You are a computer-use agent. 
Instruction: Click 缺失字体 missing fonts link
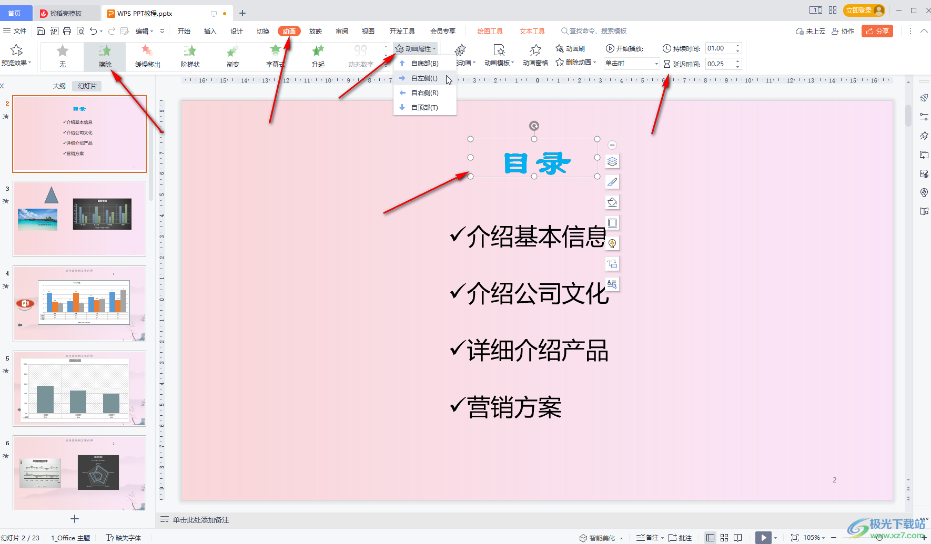click(124, 538)
